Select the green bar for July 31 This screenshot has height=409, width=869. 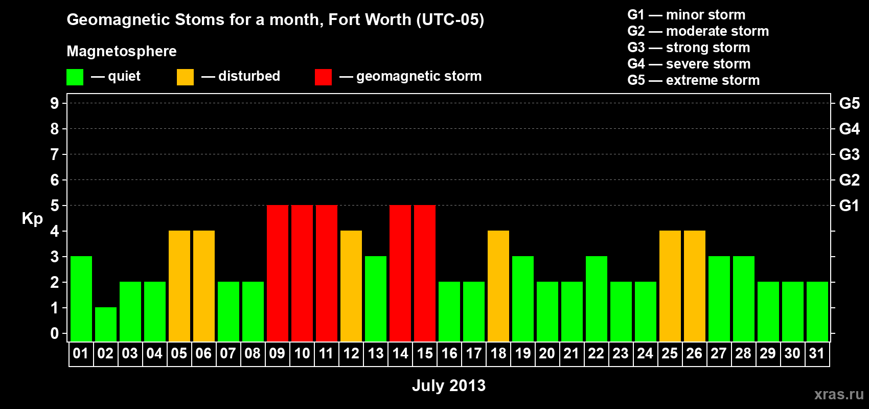(817, 311)
